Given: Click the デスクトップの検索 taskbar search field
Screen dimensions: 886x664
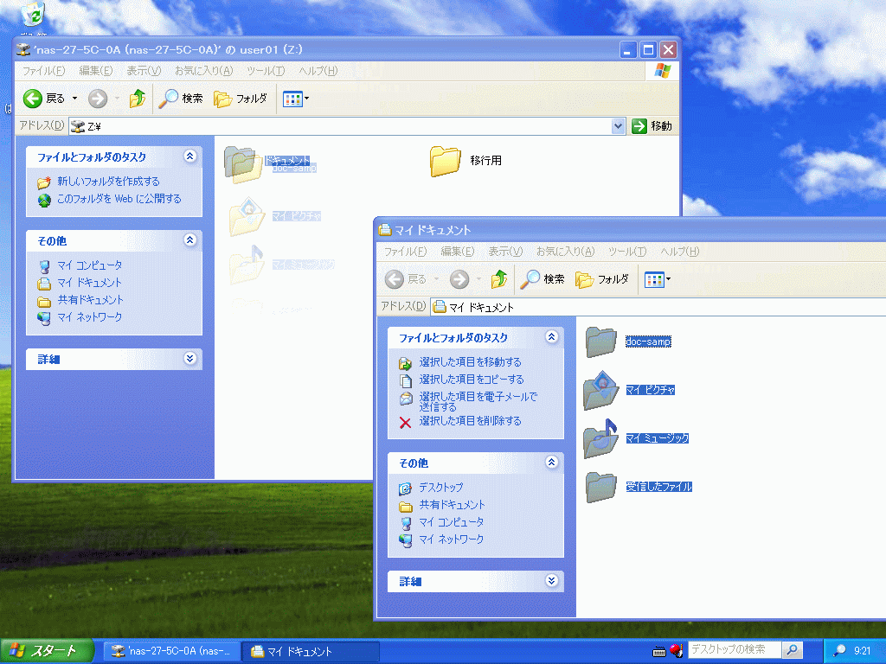Looking at the screenshot, I should (735, 650).
